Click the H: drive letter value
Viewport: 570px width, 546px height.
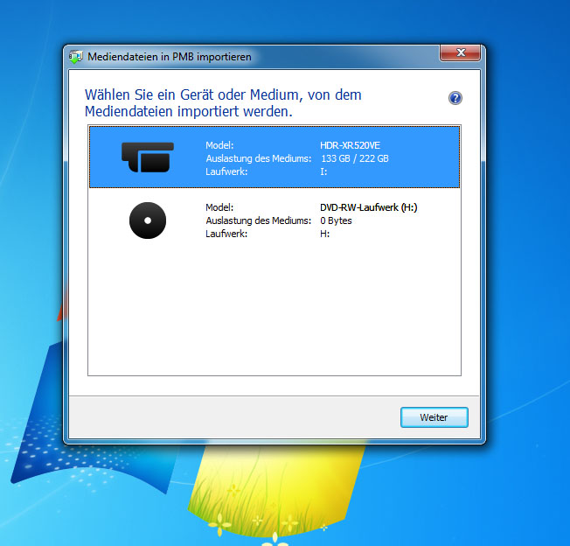[x=324, y=234]
